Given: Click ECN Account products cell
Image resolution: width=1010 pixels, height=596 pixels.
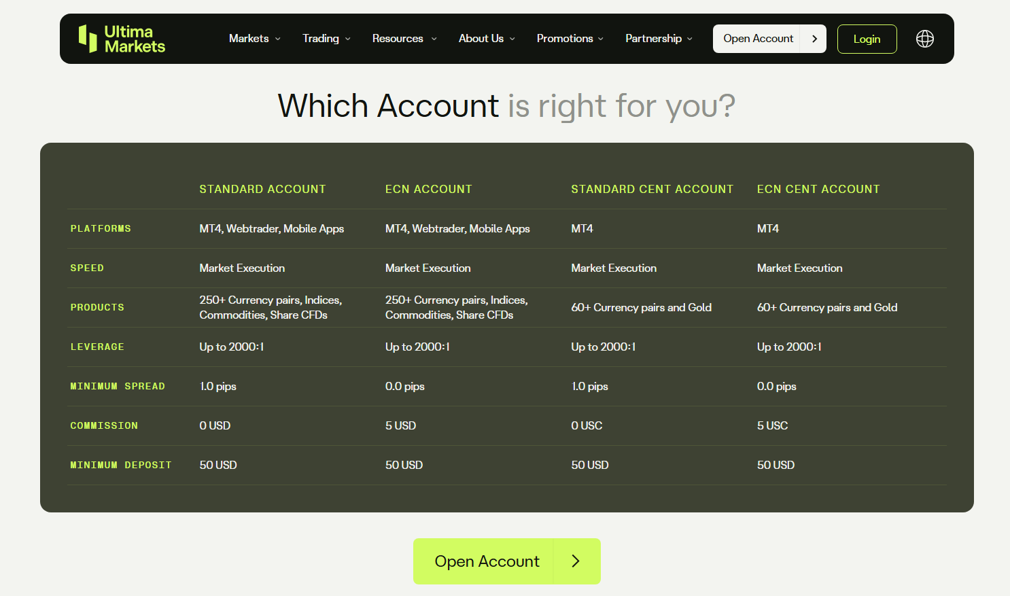Looking at the screenshot, I should (457, 307).
